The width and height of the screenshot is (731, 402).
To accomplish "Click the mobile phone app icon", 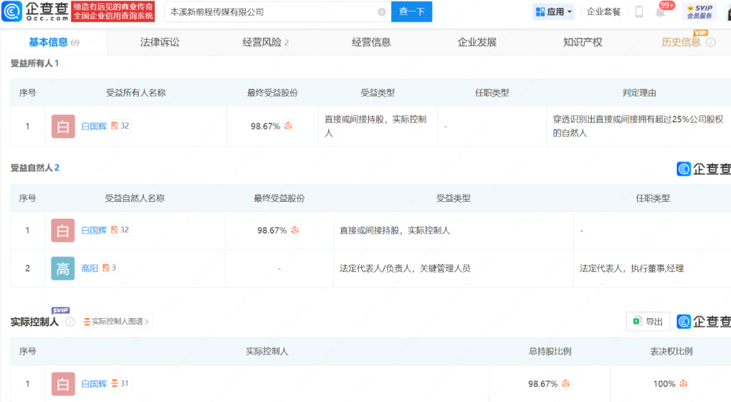I will pos(639,12).
